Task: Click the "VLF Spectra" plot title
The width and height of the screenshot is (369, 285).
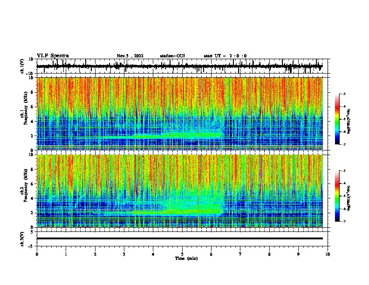Action: pos(53,56)
